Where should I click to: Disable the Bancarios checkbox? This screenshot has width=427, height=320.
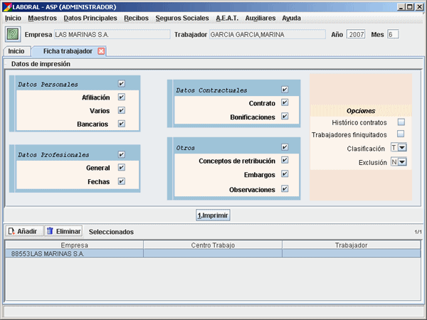point(122,124)
